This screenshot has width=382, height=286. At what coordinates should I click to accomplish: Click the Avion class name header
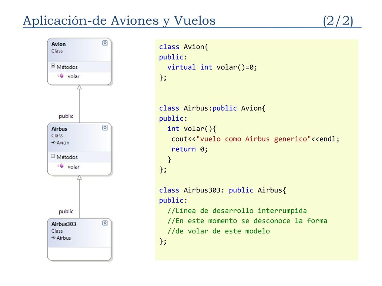click(59, 44)
